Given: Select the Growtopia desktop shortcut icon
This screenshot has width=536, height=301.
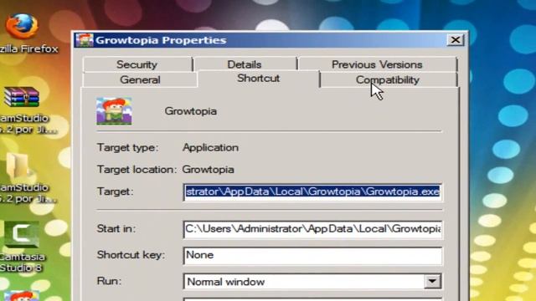Looking at the screenshot, I should (x=21, y=295).
